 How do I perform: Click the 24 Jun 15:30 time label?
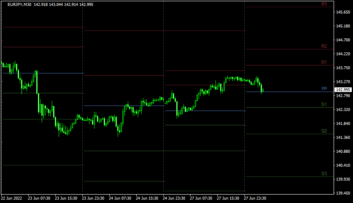147,198
